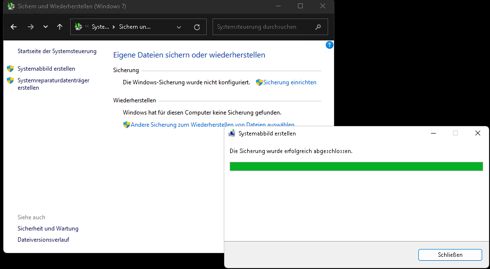
Task: Select the 'Sichern un...' breadcrumb segment
Action: tap(135, 27)
